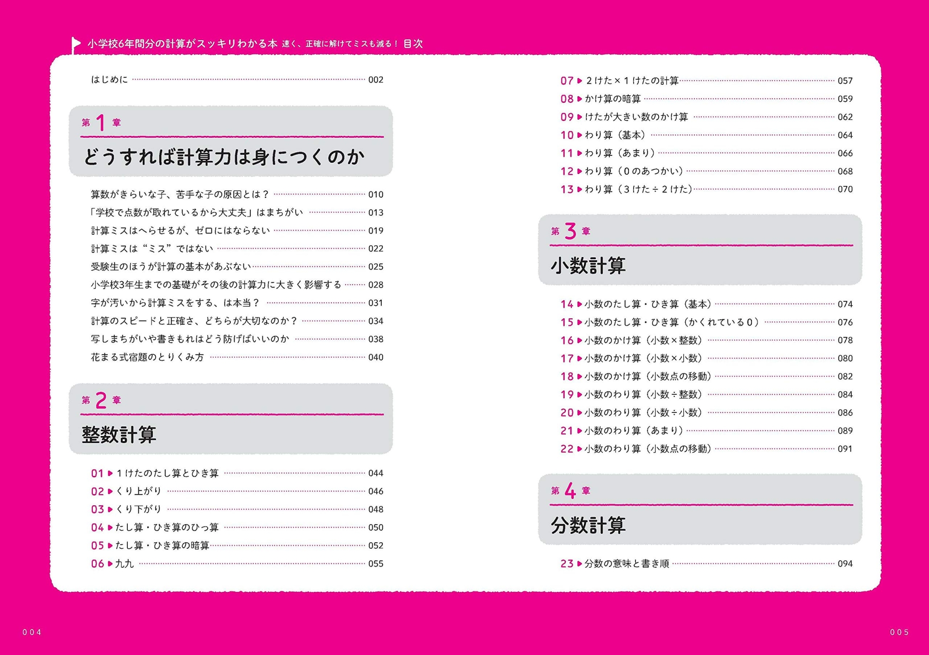Select 計算ミスは"ミス"ではない entry

237,249
